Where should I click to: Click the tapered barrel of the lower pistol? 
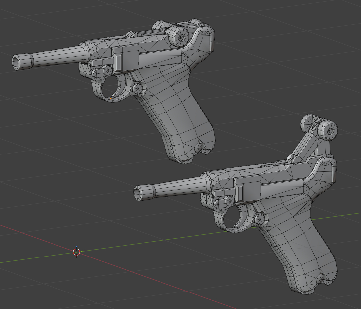coord(178,187)
